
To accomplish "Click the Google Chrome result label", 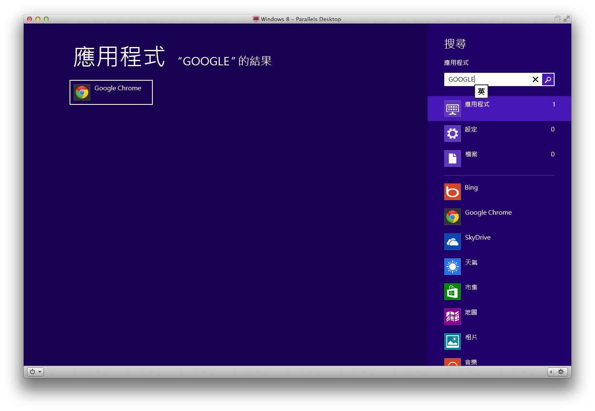I will [x=118, y=88].
